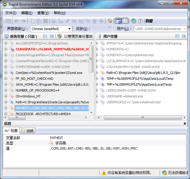This screenshot has height=179, width=190.
Task: Toggle the variable tag view button
Action: coord(125,21)
